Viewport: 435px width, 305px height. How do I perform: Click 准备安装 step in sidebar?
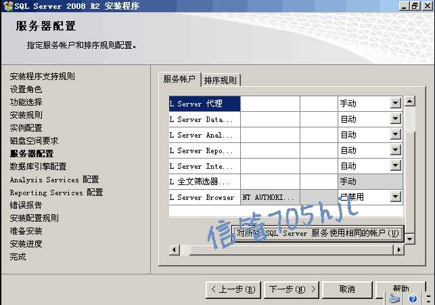(26, 230)
